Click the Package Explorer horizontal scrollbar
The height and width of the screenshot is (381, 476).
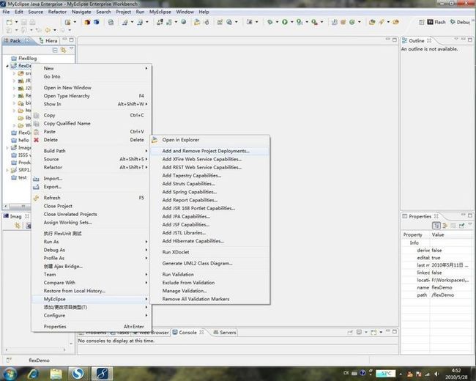coord(19,207)
